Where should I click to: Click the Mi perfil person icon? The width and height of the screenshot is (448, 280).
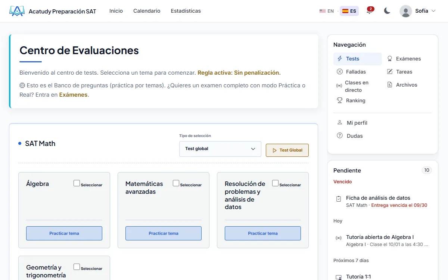[340, 122]
